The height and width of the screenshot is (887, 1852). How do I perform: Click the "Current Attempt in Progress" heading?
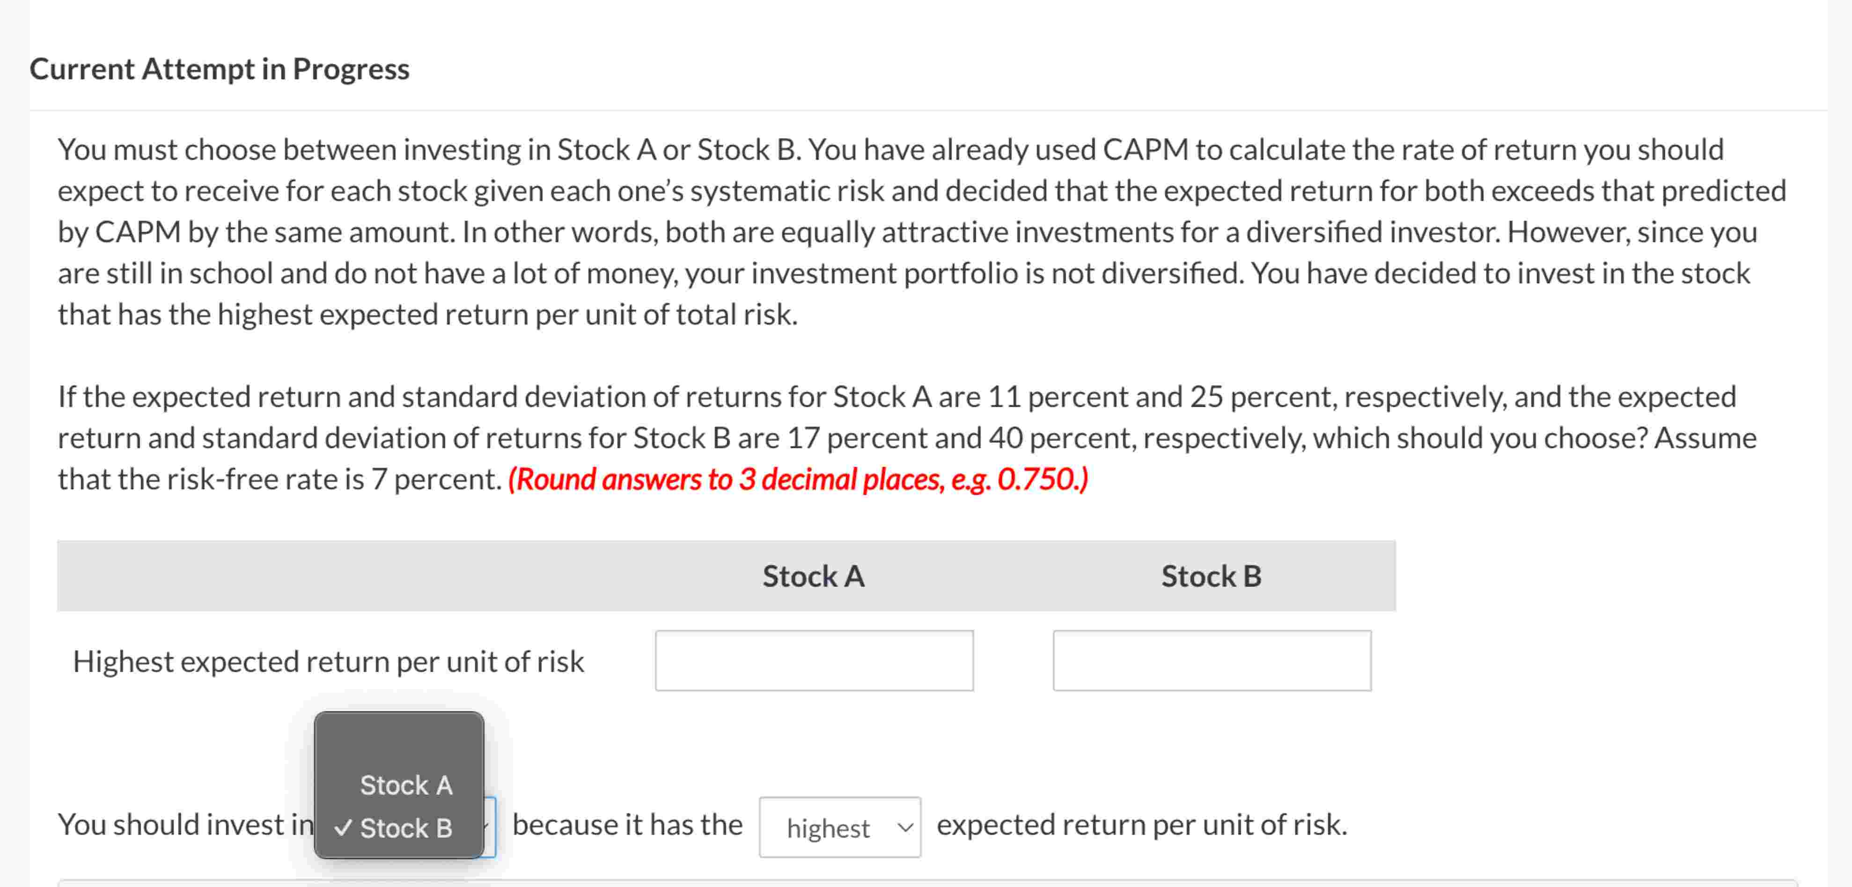click(220, 68)
